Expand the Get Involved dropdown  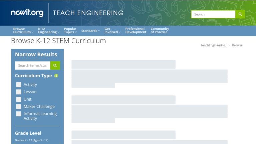coord(112,31)
